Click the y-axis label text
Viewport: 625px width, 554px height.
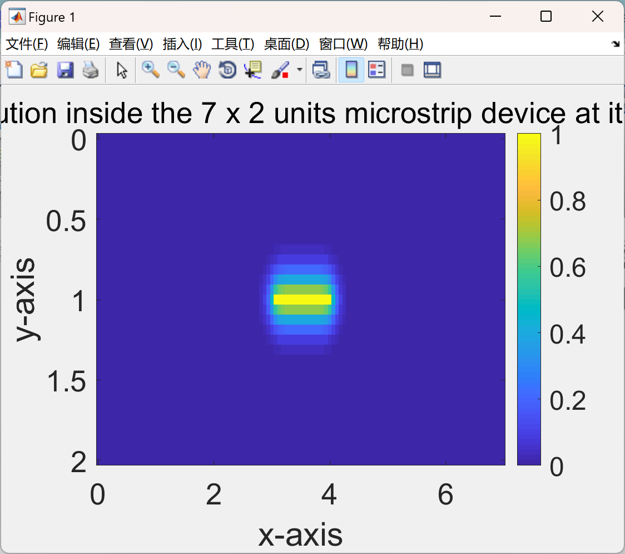click(x=26, y=300)
